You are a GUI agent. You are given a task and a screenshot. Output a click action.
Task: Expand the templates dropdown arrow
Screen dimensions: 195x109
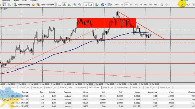click(112, 5)
